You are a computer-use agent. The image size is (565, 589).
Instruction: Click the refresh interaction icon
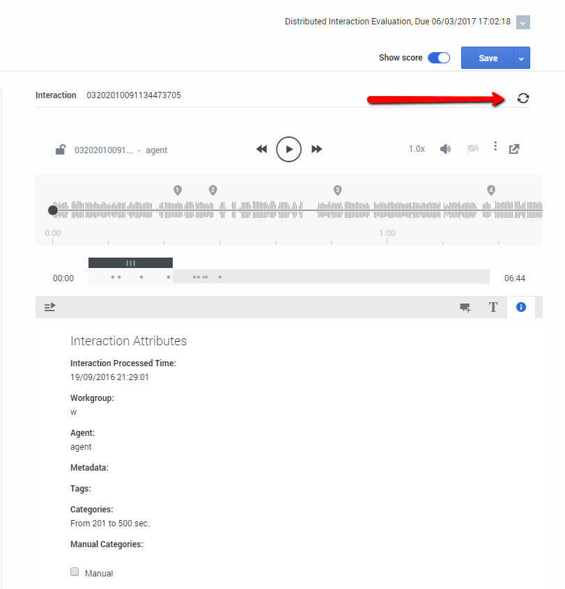(523, 98)
